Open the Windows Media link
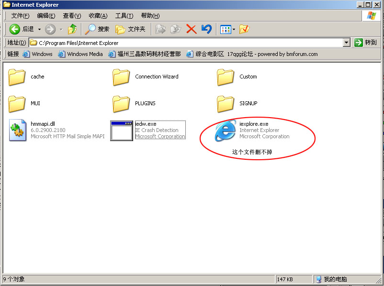This screenshot has width=384, height=286. [x=80, y=54]
